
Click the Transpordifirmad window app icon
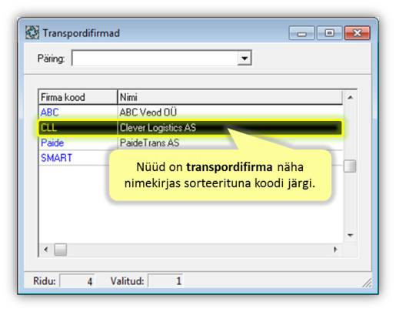(x=32, y=33)
